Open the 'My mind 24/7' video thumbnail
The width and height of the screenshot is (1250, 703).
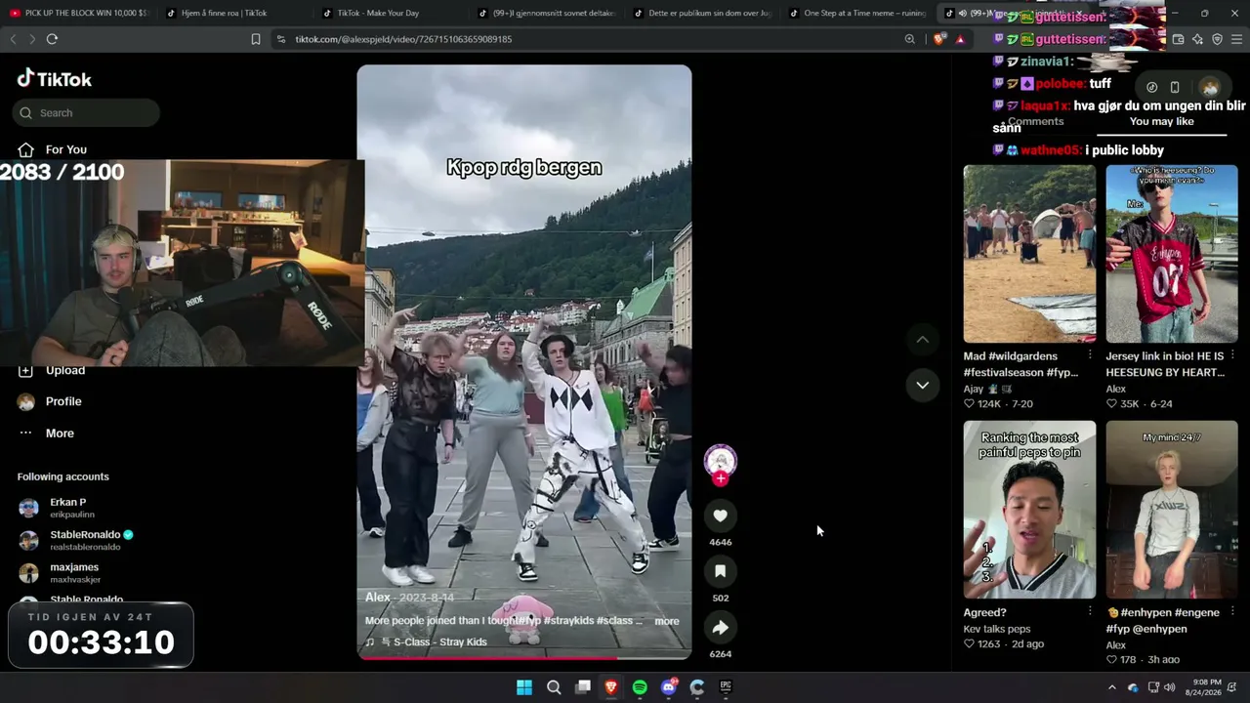click(1172, 510)
